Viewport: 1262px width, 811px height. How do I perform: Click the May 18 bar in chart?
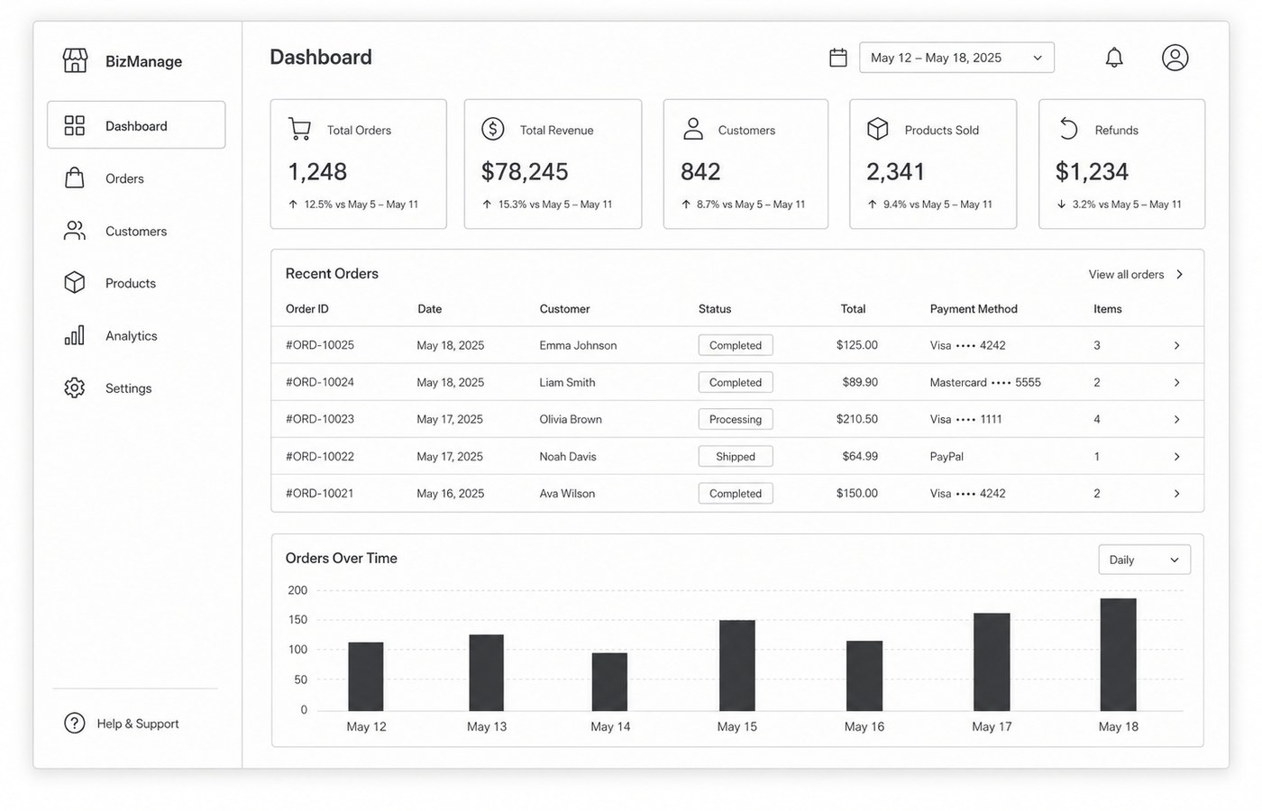1119,654
